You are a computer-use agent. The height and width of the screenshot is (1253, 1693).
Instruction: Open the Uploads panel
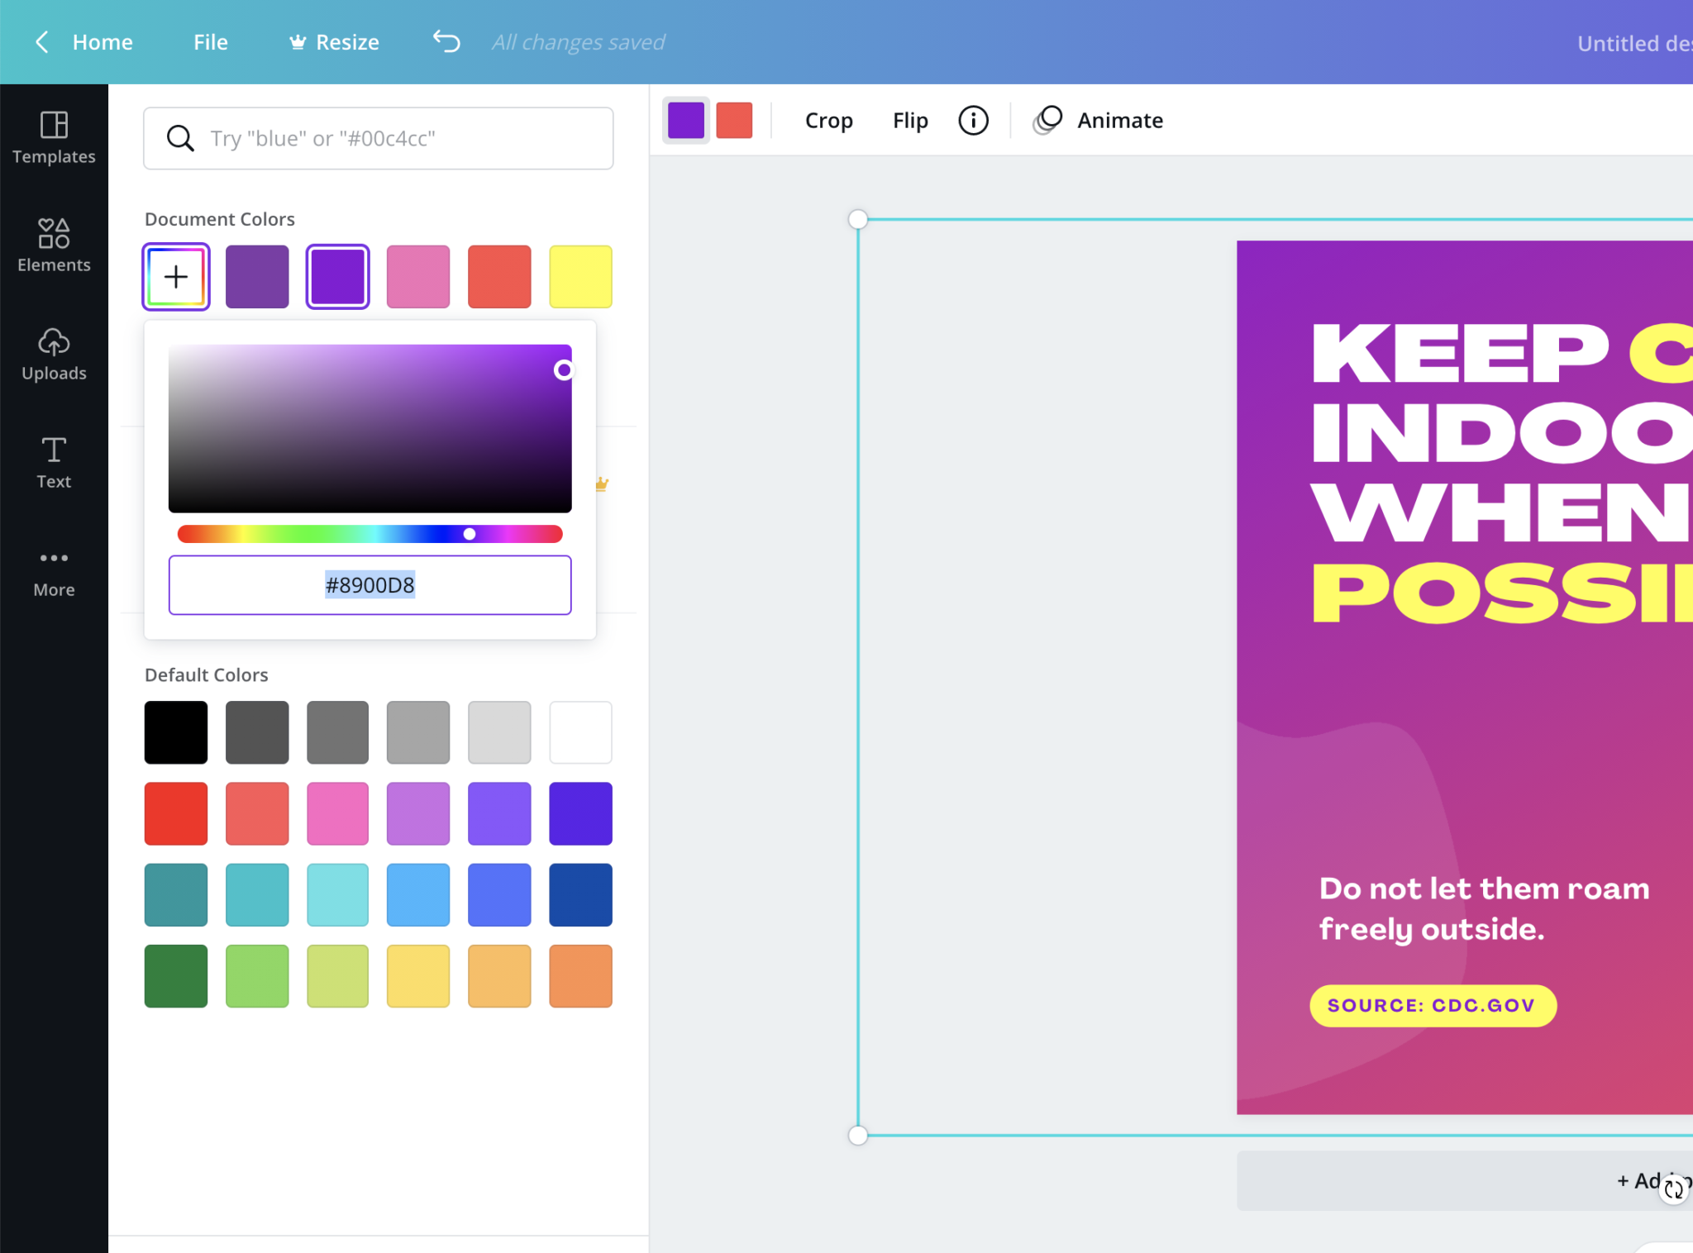53,355
